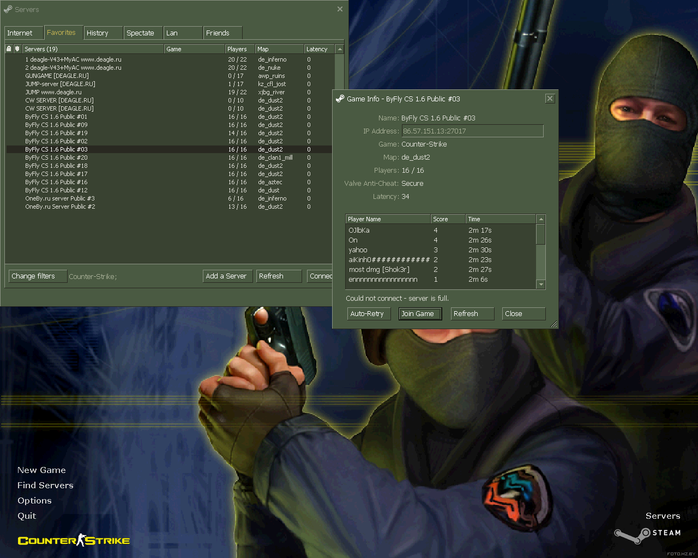Select New Game from main menu
Image resolution: width=698 pixels, height=558 pixels.
point(41,470)
